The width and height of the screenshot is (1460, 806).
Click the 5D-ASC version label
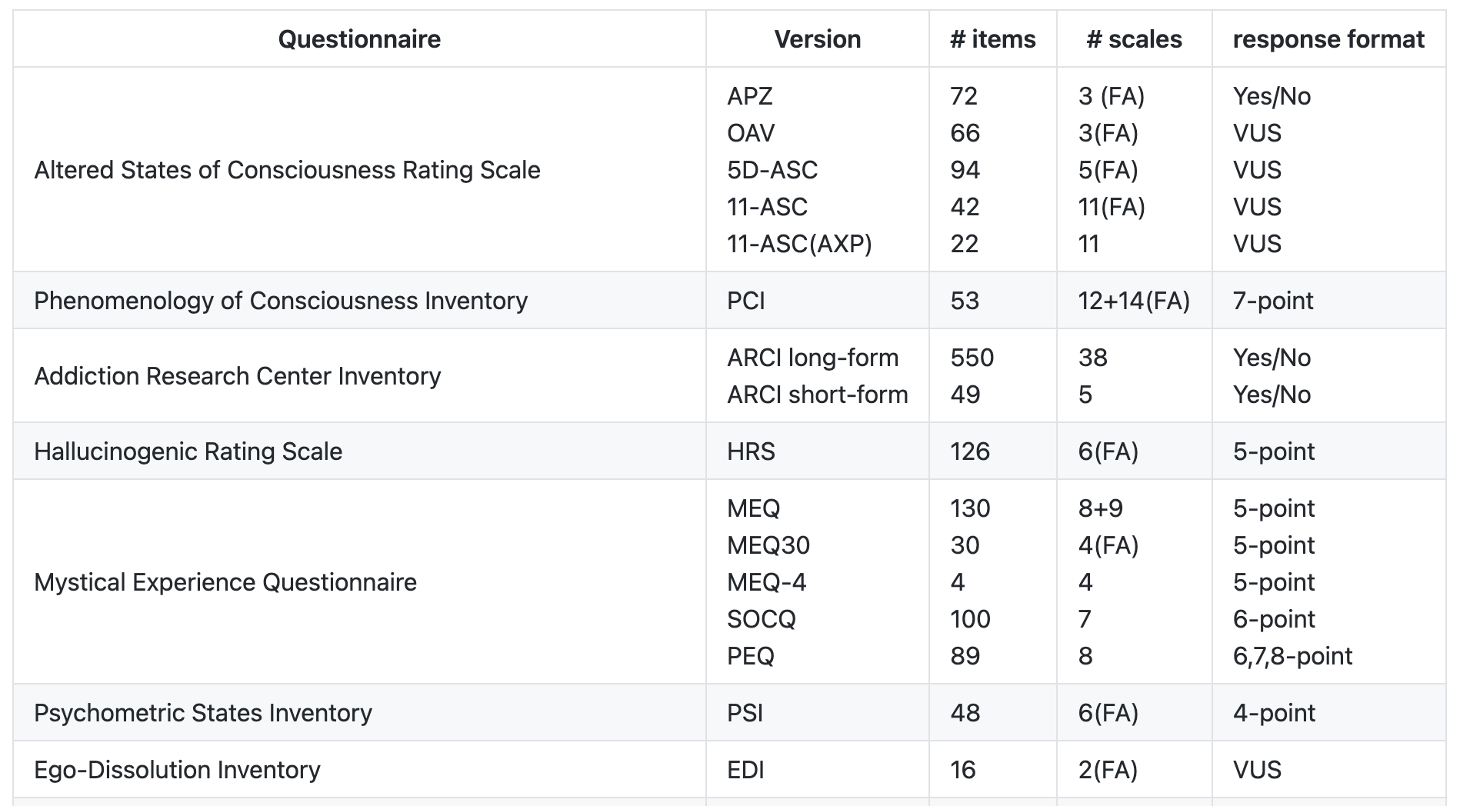click(772, 170)
